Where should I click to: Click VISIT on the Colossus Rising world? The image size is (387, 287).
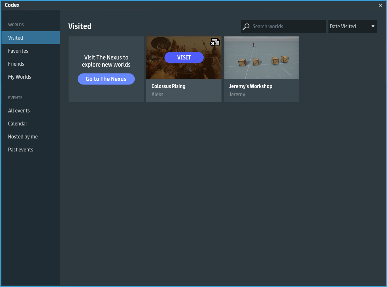pos(184,58)
